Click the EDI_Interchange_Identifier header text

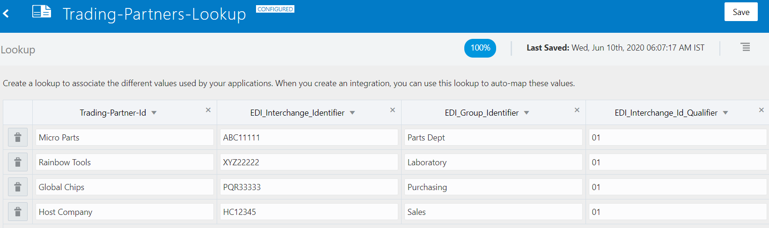pyautogui.click(x=297, y=113)
